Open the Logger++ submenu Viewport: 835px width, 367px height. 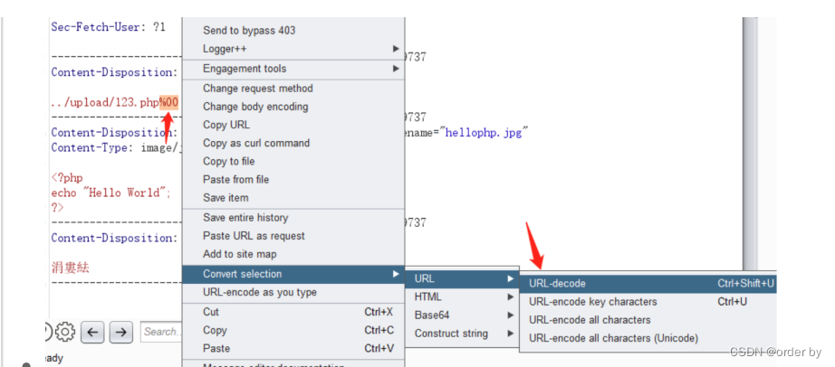[293, 49]
